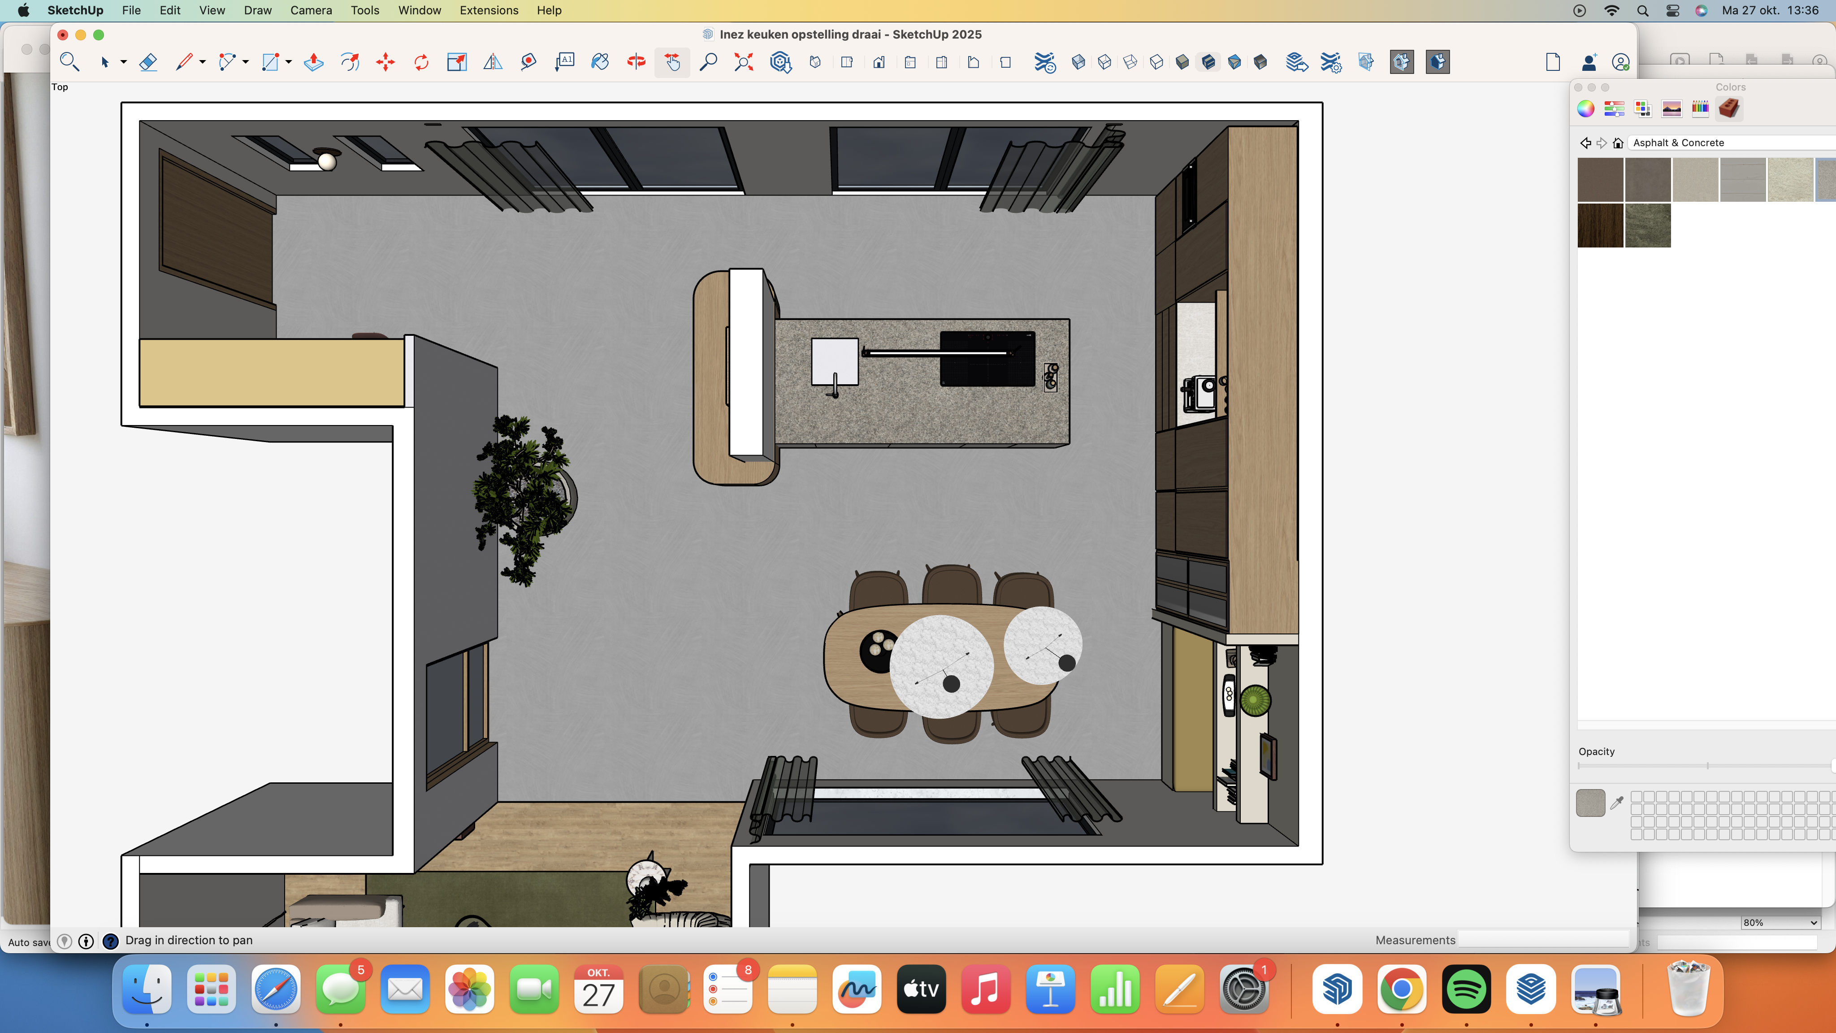Image resolution: width=1836 pixels, height=1033 pixels.
Task: Activate the Move tool
Action: [x=385, y=62]
